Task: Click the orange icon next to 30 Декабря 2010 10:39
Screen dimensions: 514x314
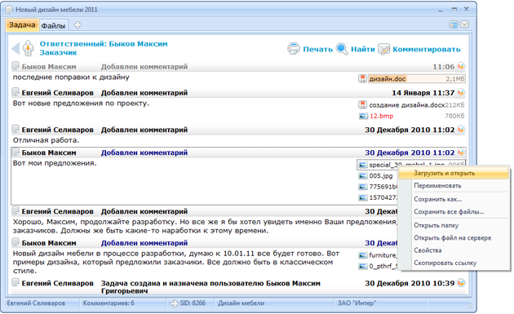Action: [x=461, y=282]
